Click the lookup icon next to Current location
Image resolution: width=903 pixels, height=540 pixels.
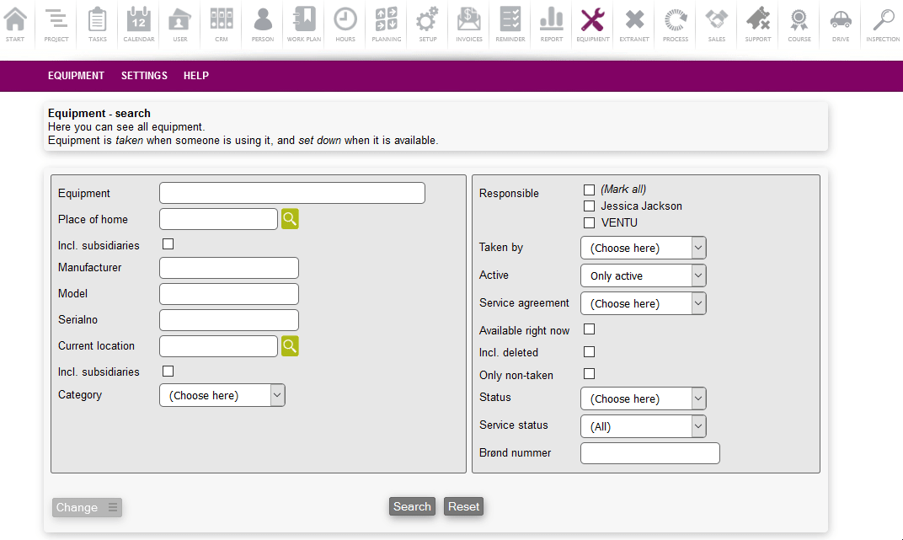[x=290, y=345]
